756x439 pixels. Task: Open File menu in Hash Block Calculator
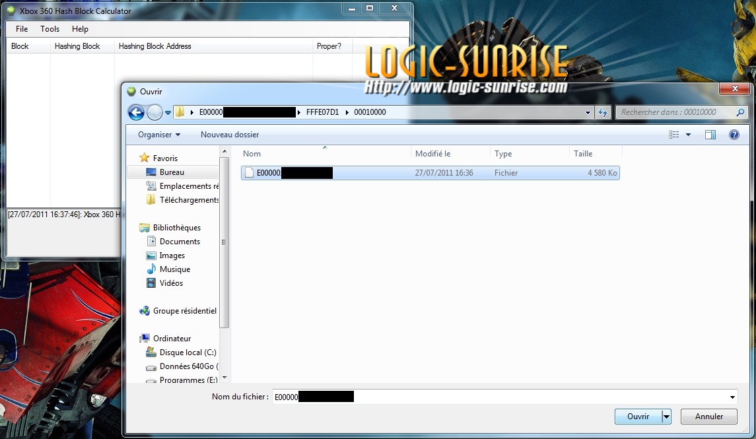click(x=22, y=29)
